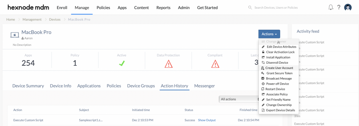Image resolution: width=359 pixels, height=126 pixels.
Task: Click the unlink icon beside Disenroll Device
Action: click(263, 63)
